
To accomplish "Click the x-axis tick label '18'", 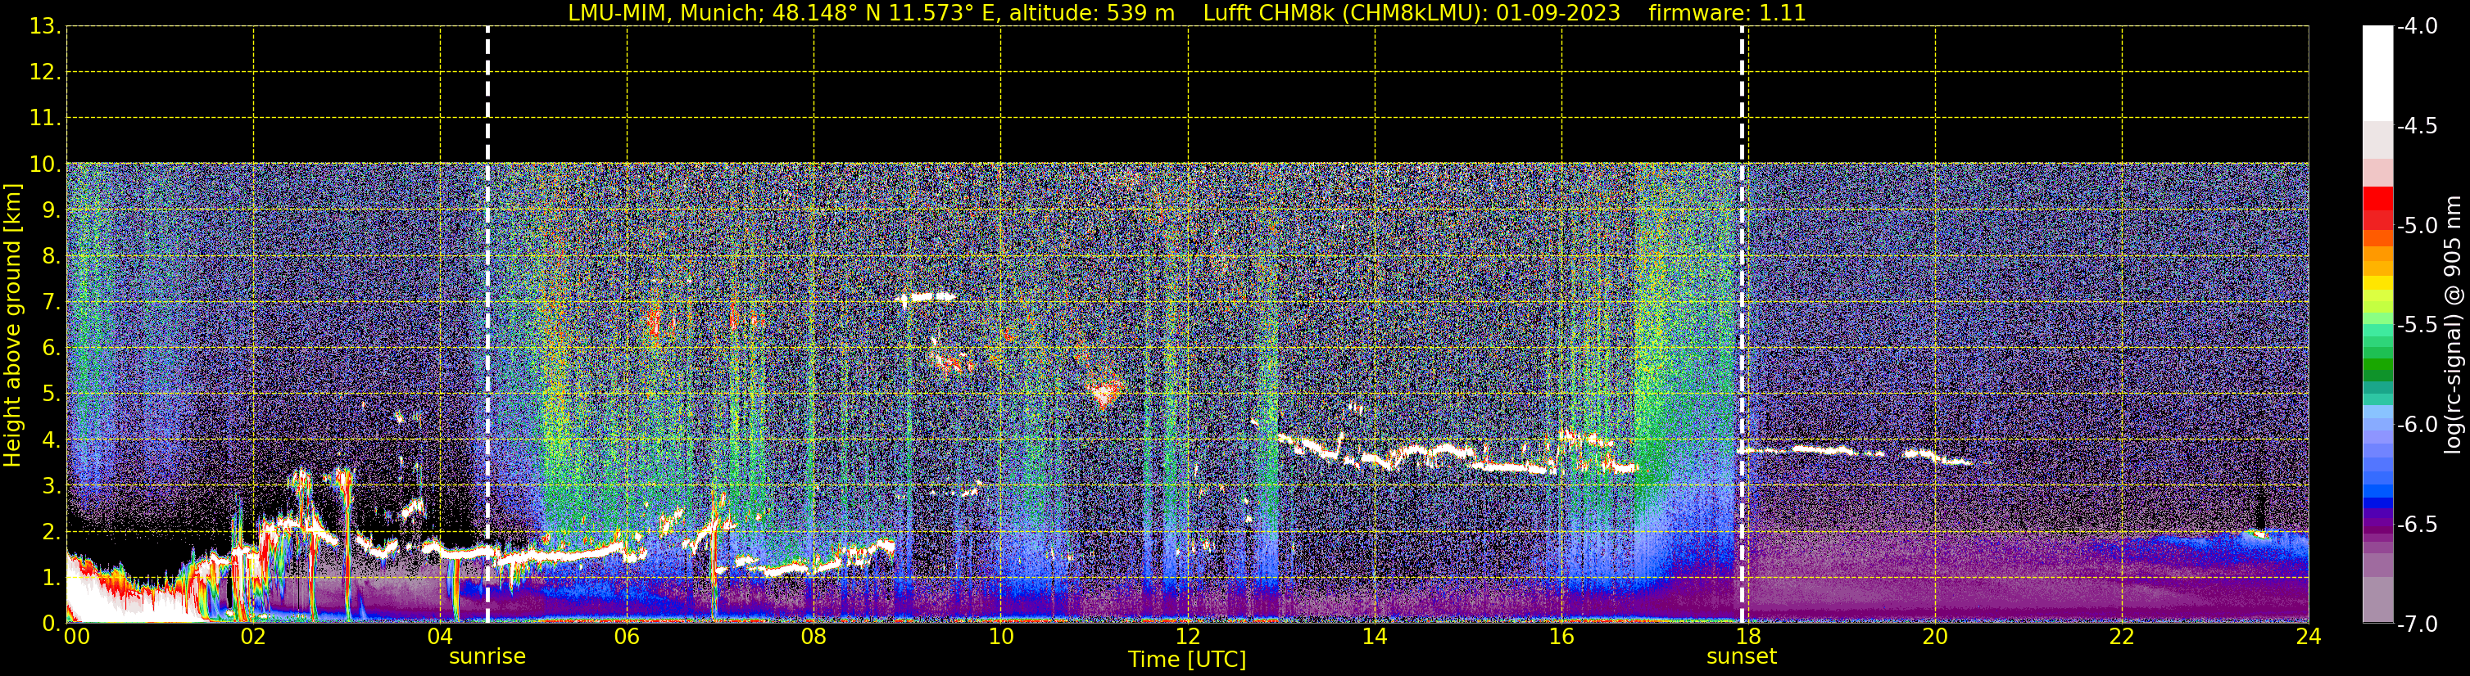I will [x=1748, y=637].
